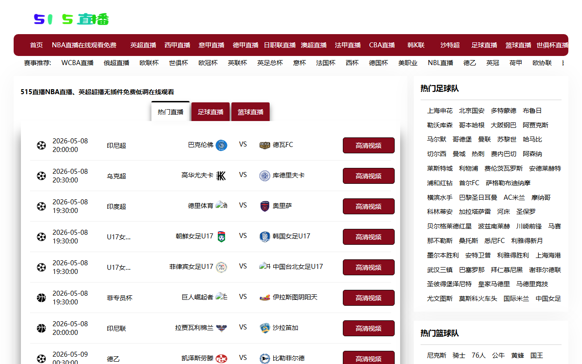Switch to the 热门直播 tab
Image resolution: width=582 pixels, height=364 pixels.
click(171, 112)
